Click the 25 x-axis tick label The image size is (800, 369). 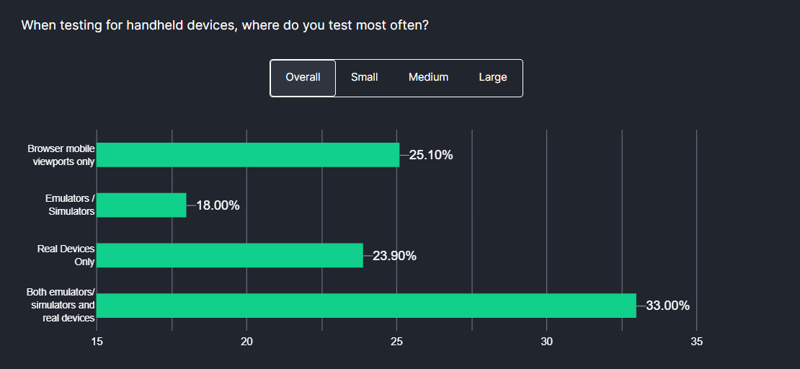click(x=397, y=341)
